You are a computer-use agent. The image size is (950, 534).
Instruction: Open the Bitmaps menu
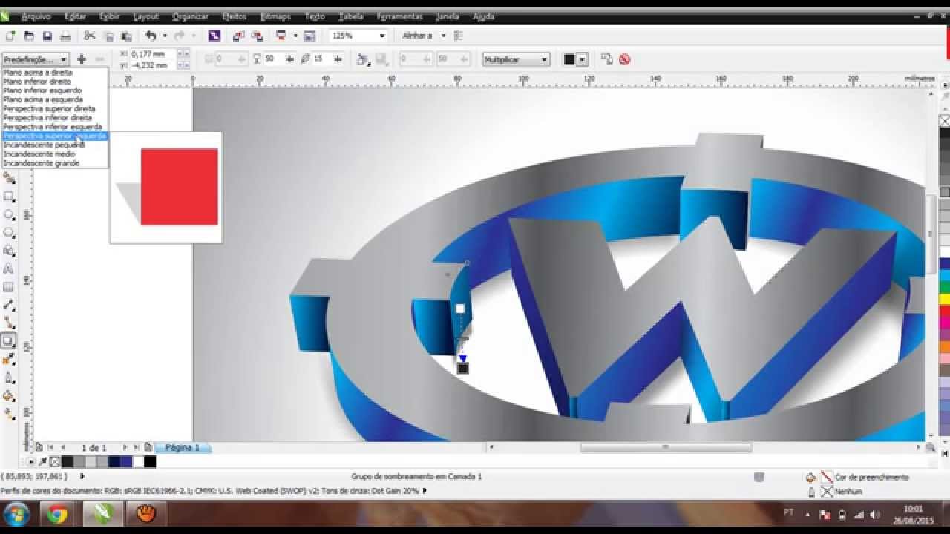pyautogui.click(x=275, y=16)
